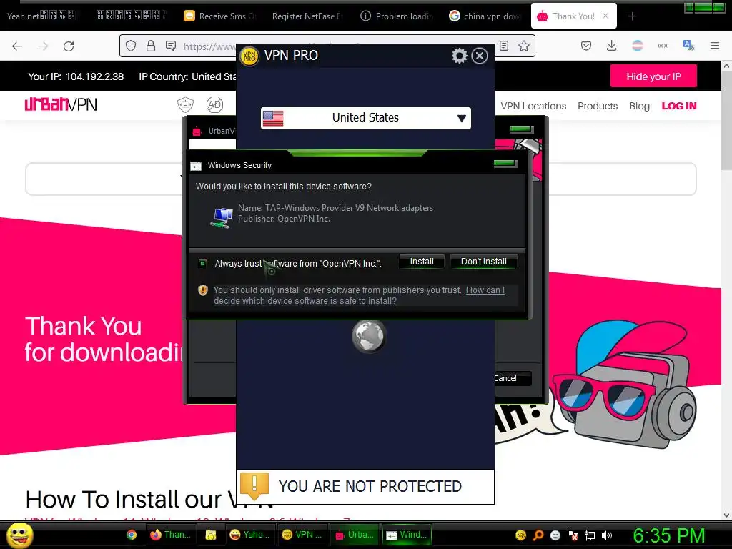Click the AD blocker icon in site header
The width and height of the screenshot is (732, 549).
[x=214, y=104]
